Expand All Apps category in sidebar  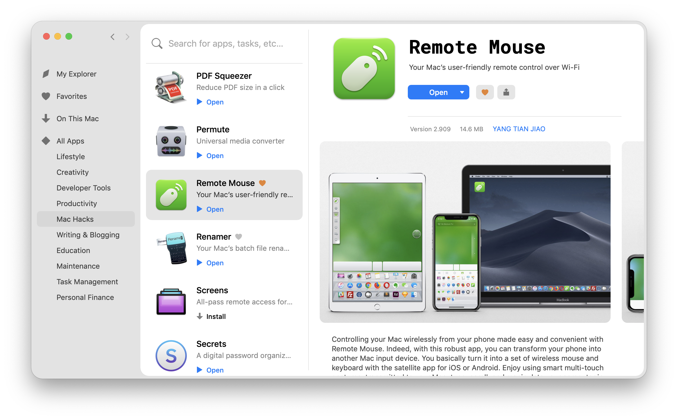pos(70,141)
